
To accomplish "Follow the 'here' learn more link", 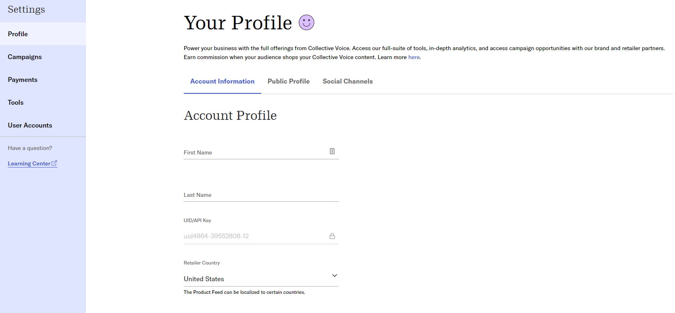I will [x=414, y=57].
